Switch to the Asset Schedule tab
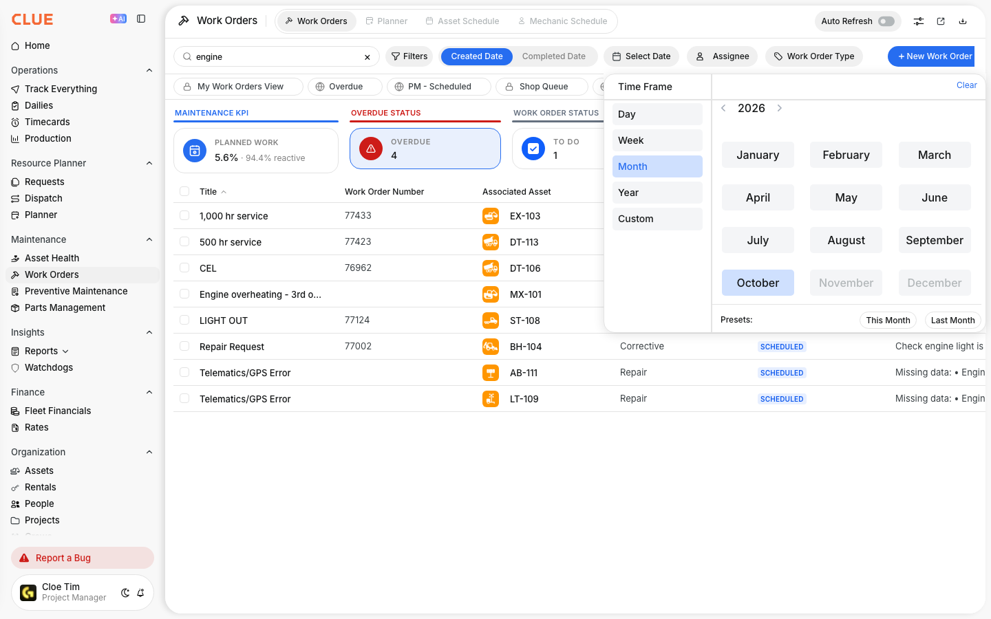Viewport: 991px width, 619px height. click(462, 21)
